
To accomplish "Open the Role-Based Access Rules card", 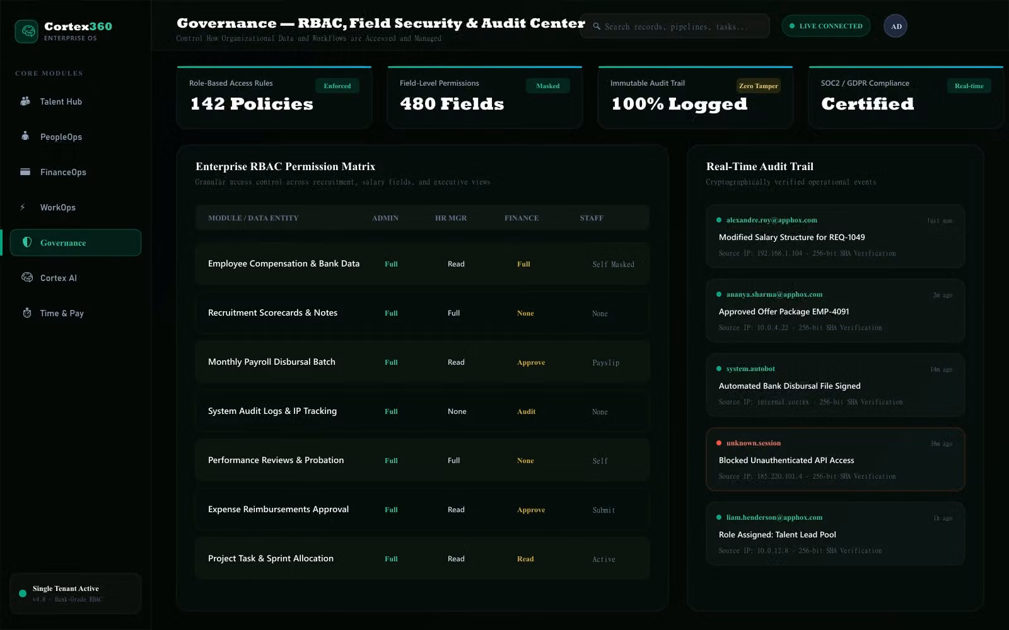I will click(x=274, y=98).
